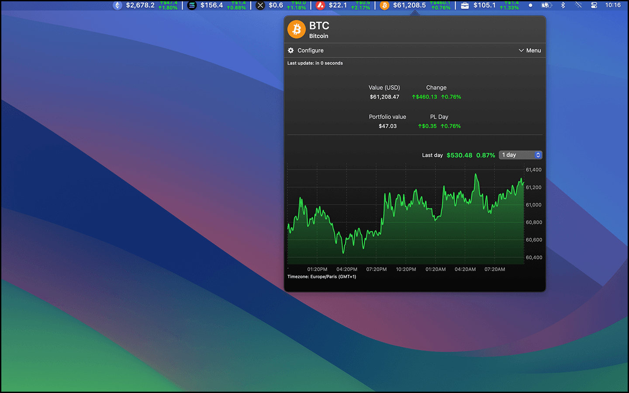Click the Configure button label
Viewport: 629px width, 393px height.
(311, 50)
